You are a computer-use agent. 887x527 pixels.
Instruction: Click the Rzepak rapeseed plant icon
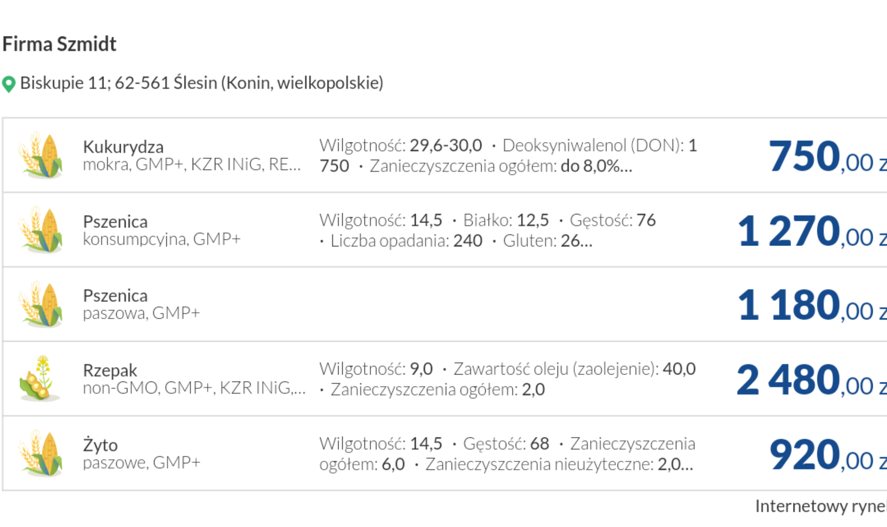click(x=40, y=379)
